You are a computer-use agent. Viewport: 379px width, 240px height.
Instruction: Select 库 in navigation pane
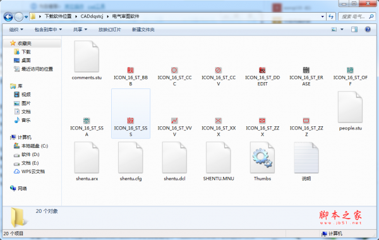[x=16, y=86]
